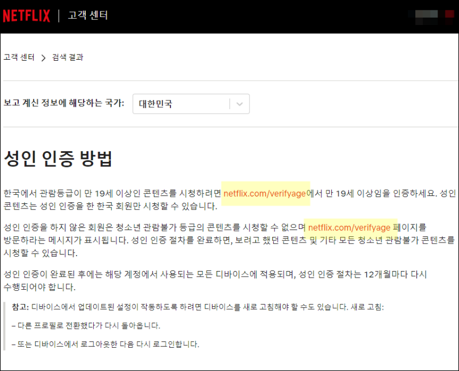Click the country dropdown arrow chevron
The width and height of the screenshot is (459, 371).
tap(240, 104)
